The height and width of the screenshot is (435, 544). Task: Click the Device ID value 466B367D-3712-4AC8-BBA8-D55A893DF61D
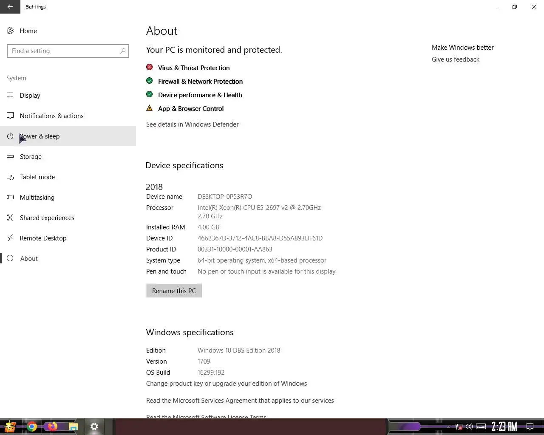[260, 238]
